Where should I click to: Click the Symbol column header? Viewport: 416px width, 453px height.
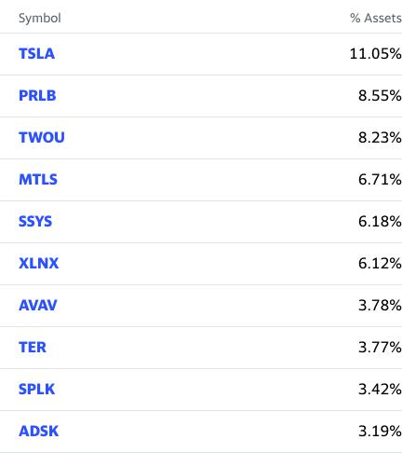coord(40,19)
